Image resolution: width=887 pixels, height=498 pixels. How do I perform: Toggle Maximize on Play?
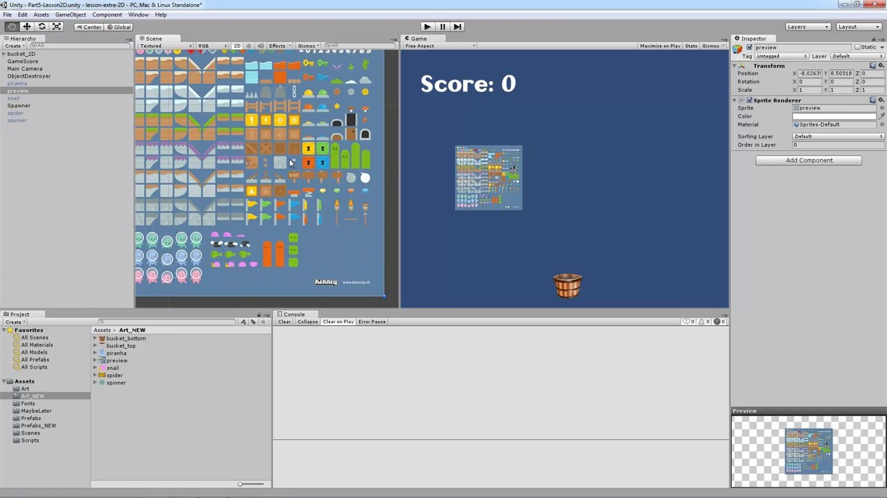point(660,46)
